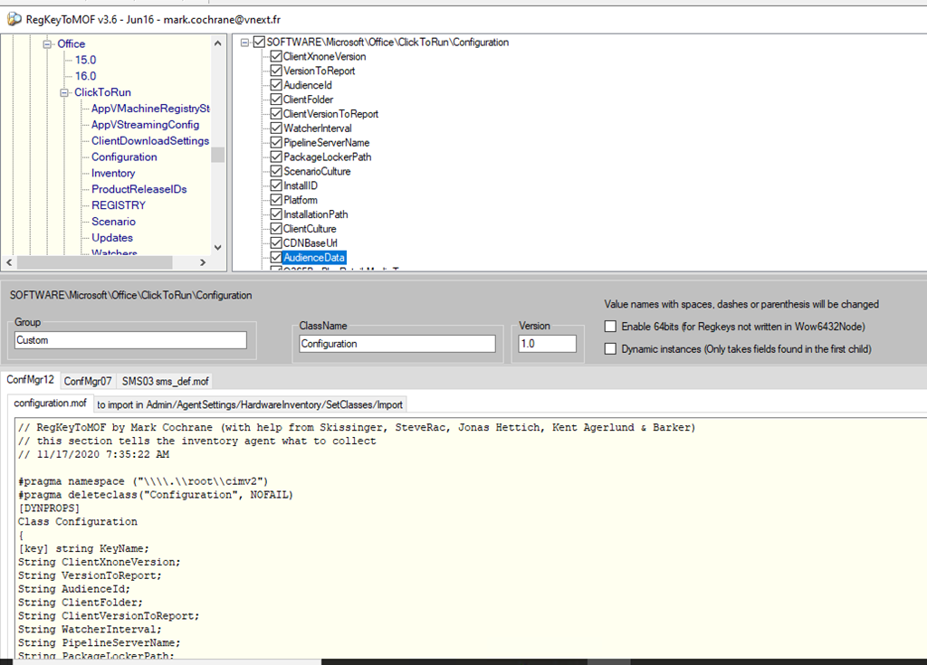Click the Office node label
Image resolution: width=927 pixels, height=665 pixels.
71,43
